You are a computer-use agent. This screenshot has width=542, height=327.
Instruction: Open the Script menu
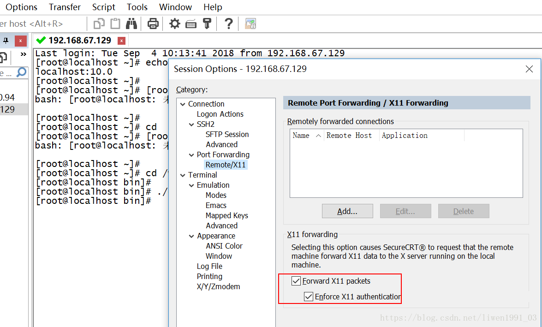click(104, 7)
